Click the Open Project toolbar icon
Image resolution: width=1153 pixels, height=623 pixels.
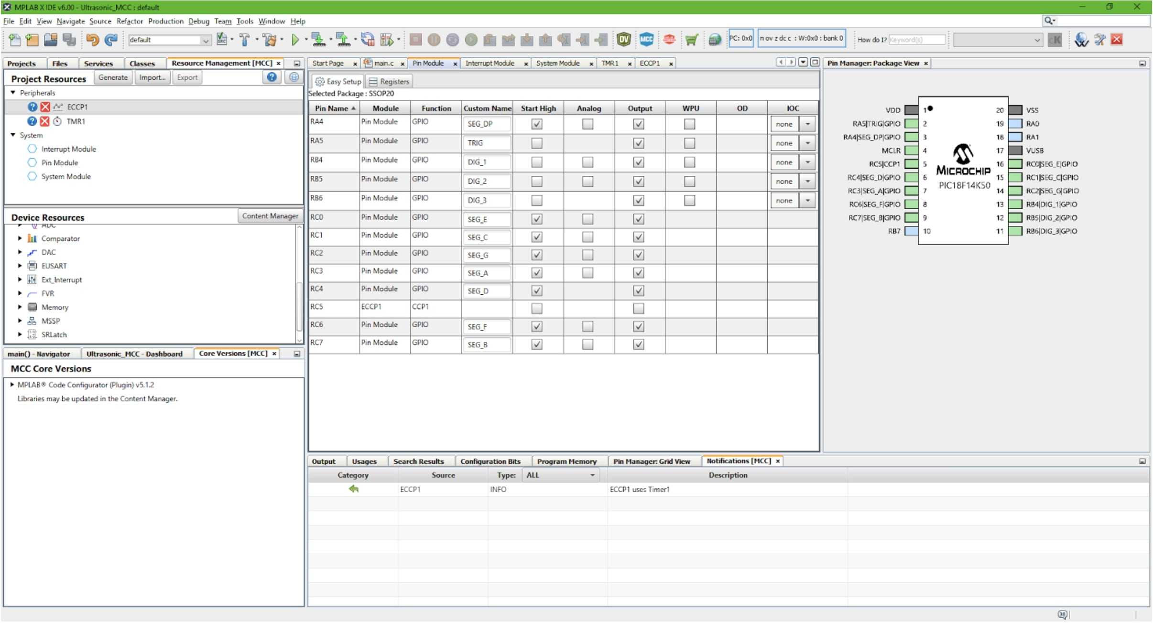tap(51, 40)
